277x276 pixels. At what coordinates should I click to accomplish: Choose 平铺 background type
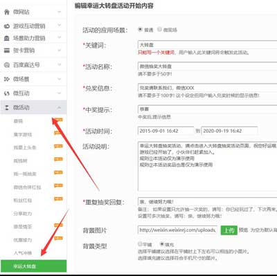(x=140, y=244)
